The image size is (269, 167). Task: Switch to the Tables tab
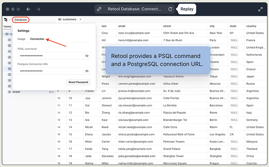[x=7, y=26]
